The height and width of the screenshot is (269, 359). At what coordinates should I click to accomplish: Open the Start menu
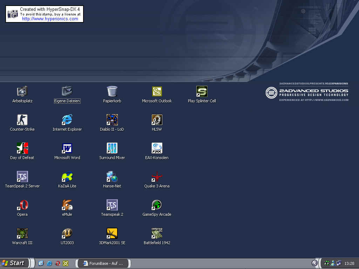point(15,263)
